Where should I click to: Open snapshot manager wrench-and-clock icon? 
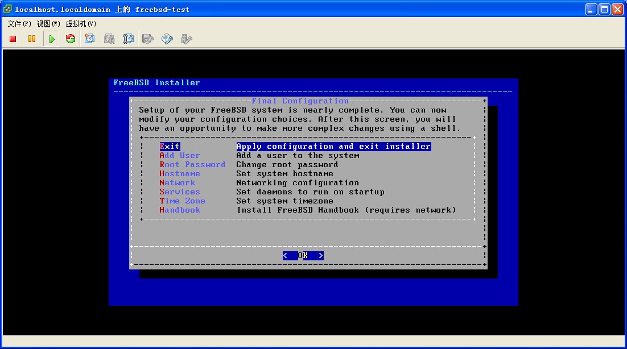[129, 39]
